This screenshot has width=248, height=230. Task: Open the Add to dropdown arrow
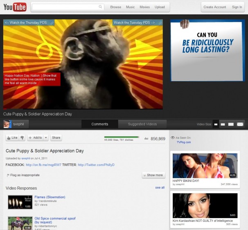point(45,138)
